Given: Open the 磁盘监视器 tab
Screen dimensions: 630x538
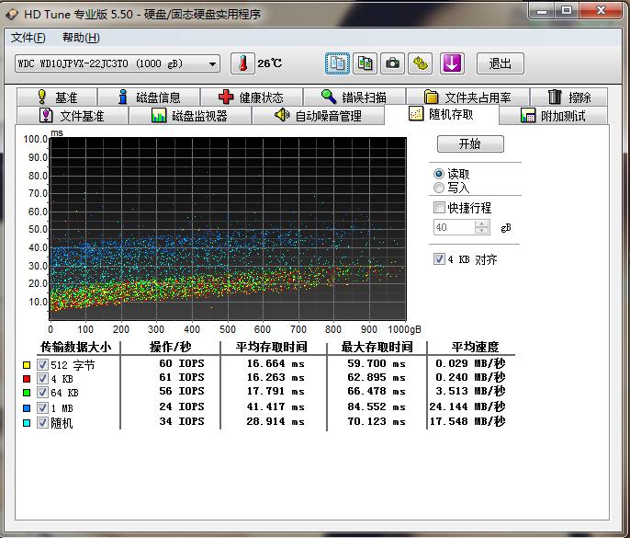Looking at the screenshot, I should coord(189,116).
